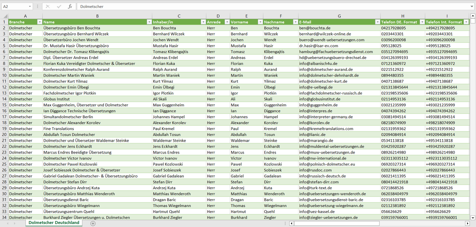Click the vertical scrollbar down arrow
This screenshot has width=476, height=227.
[473, 217]
